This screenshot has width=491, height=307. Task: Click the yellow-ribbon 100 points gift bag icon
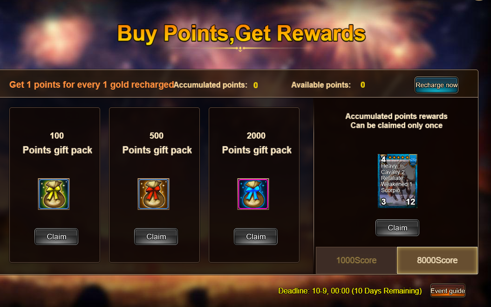pyautogui.click(x=54, y=194)
